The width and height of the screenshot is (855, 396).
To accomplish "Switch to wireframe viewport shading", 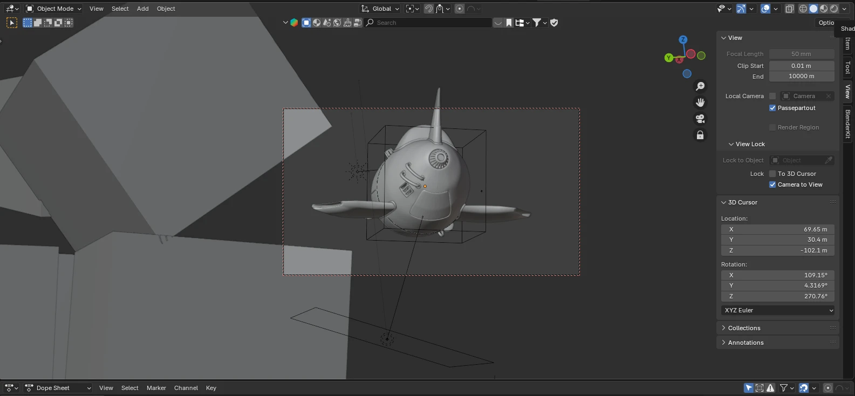I will point(803,9).
